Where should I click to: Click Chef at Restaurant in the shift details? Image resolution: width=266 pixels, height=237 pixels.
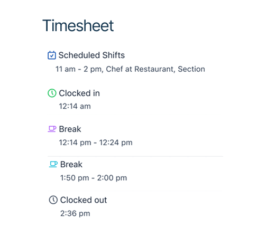point(141,69)
